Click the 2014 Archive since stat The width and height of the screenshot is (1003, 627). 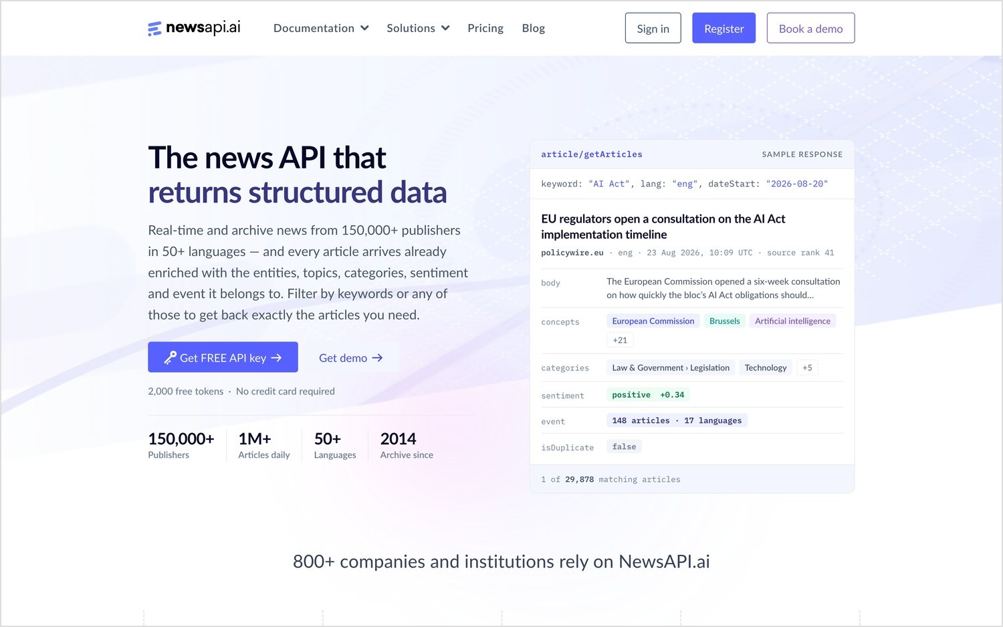point(407,445)
